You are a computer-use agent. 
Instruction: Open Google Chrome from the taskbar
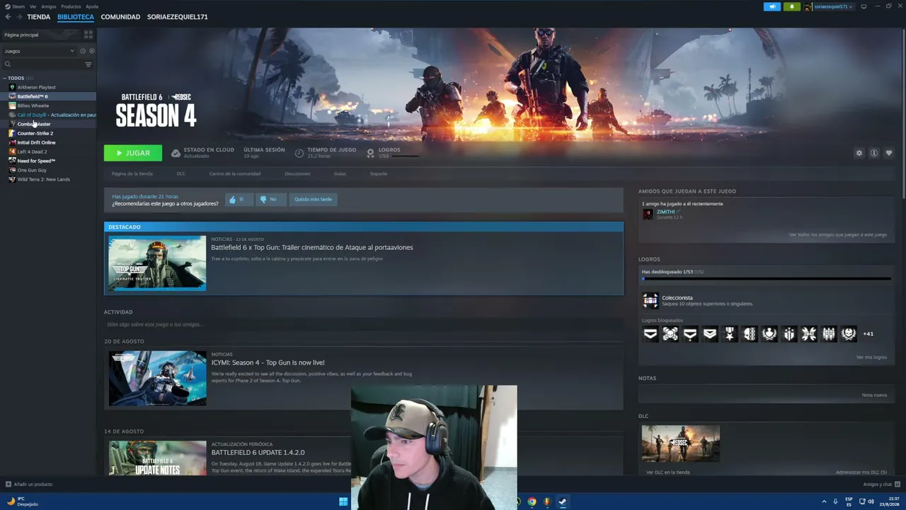click(x=532, y=501)
